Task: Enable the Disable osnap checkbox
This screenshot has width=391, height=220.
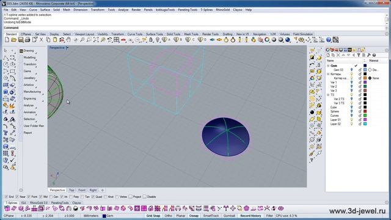Action: 145,197
